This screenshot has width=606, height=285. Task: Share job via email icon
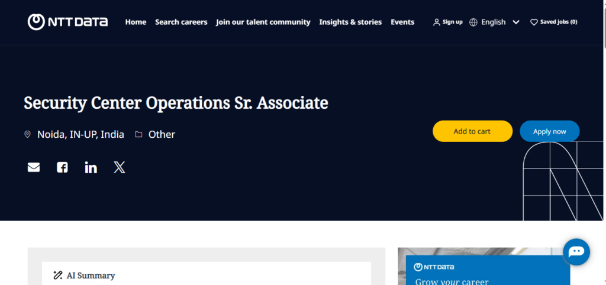(x=34, y=167)
